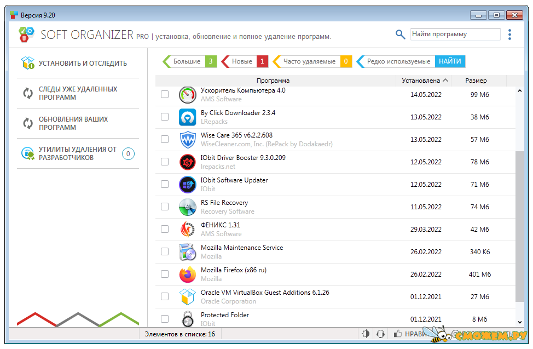Click the scrollbar down arrow of the list

[x=519, y=322]
